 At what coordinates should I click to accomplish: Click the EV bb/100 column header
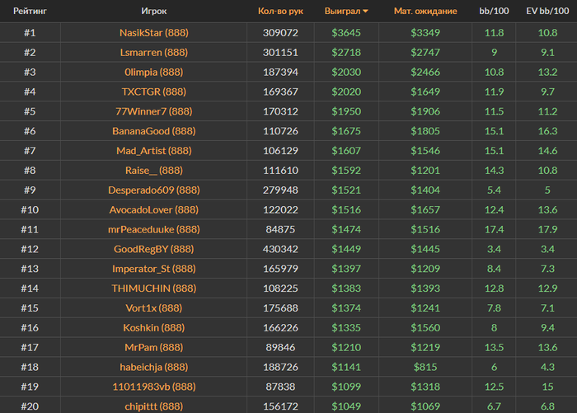547,11
